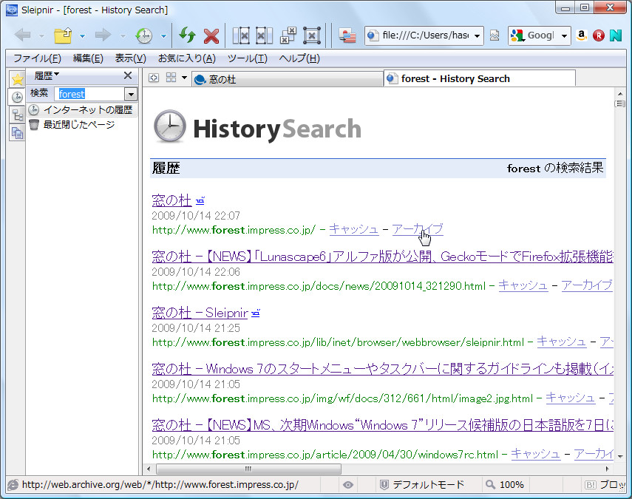The height and width of the screenshot is (499, 632).
Task: Open the documents sidebar tab icon
Action: [x=17, y=132]
